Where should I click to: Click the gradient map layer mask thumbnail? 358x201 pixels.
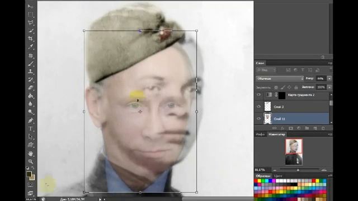(282, 95)
